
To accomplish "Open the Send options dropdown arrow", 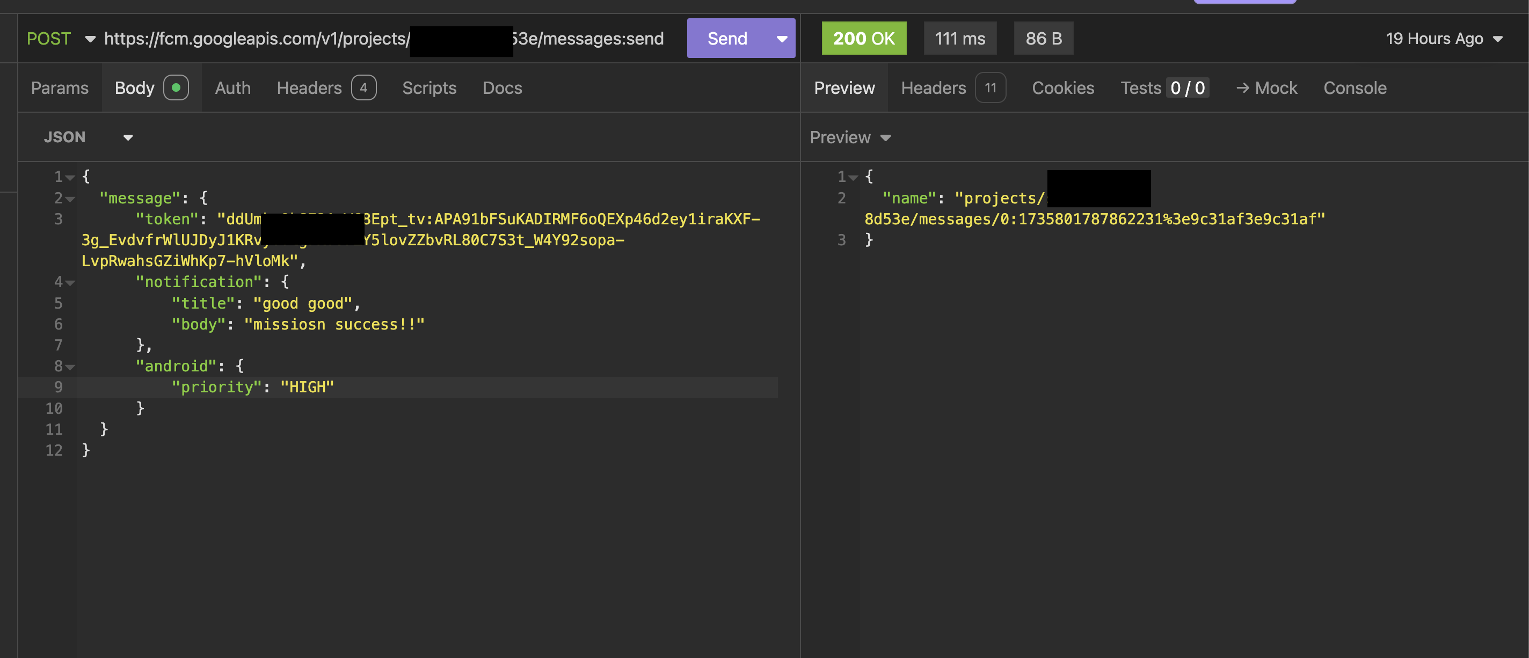I will 782,39.
